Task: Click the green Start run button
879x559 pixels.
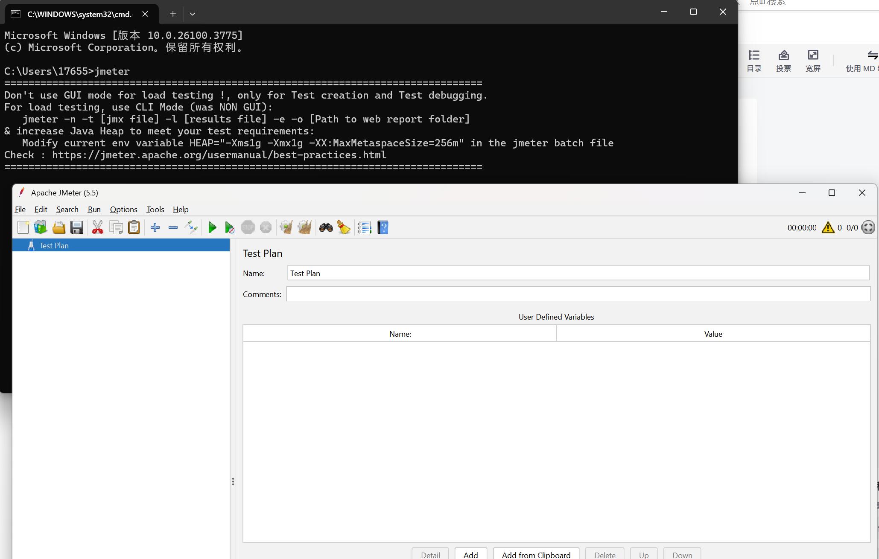Action: tap(212, 227)
